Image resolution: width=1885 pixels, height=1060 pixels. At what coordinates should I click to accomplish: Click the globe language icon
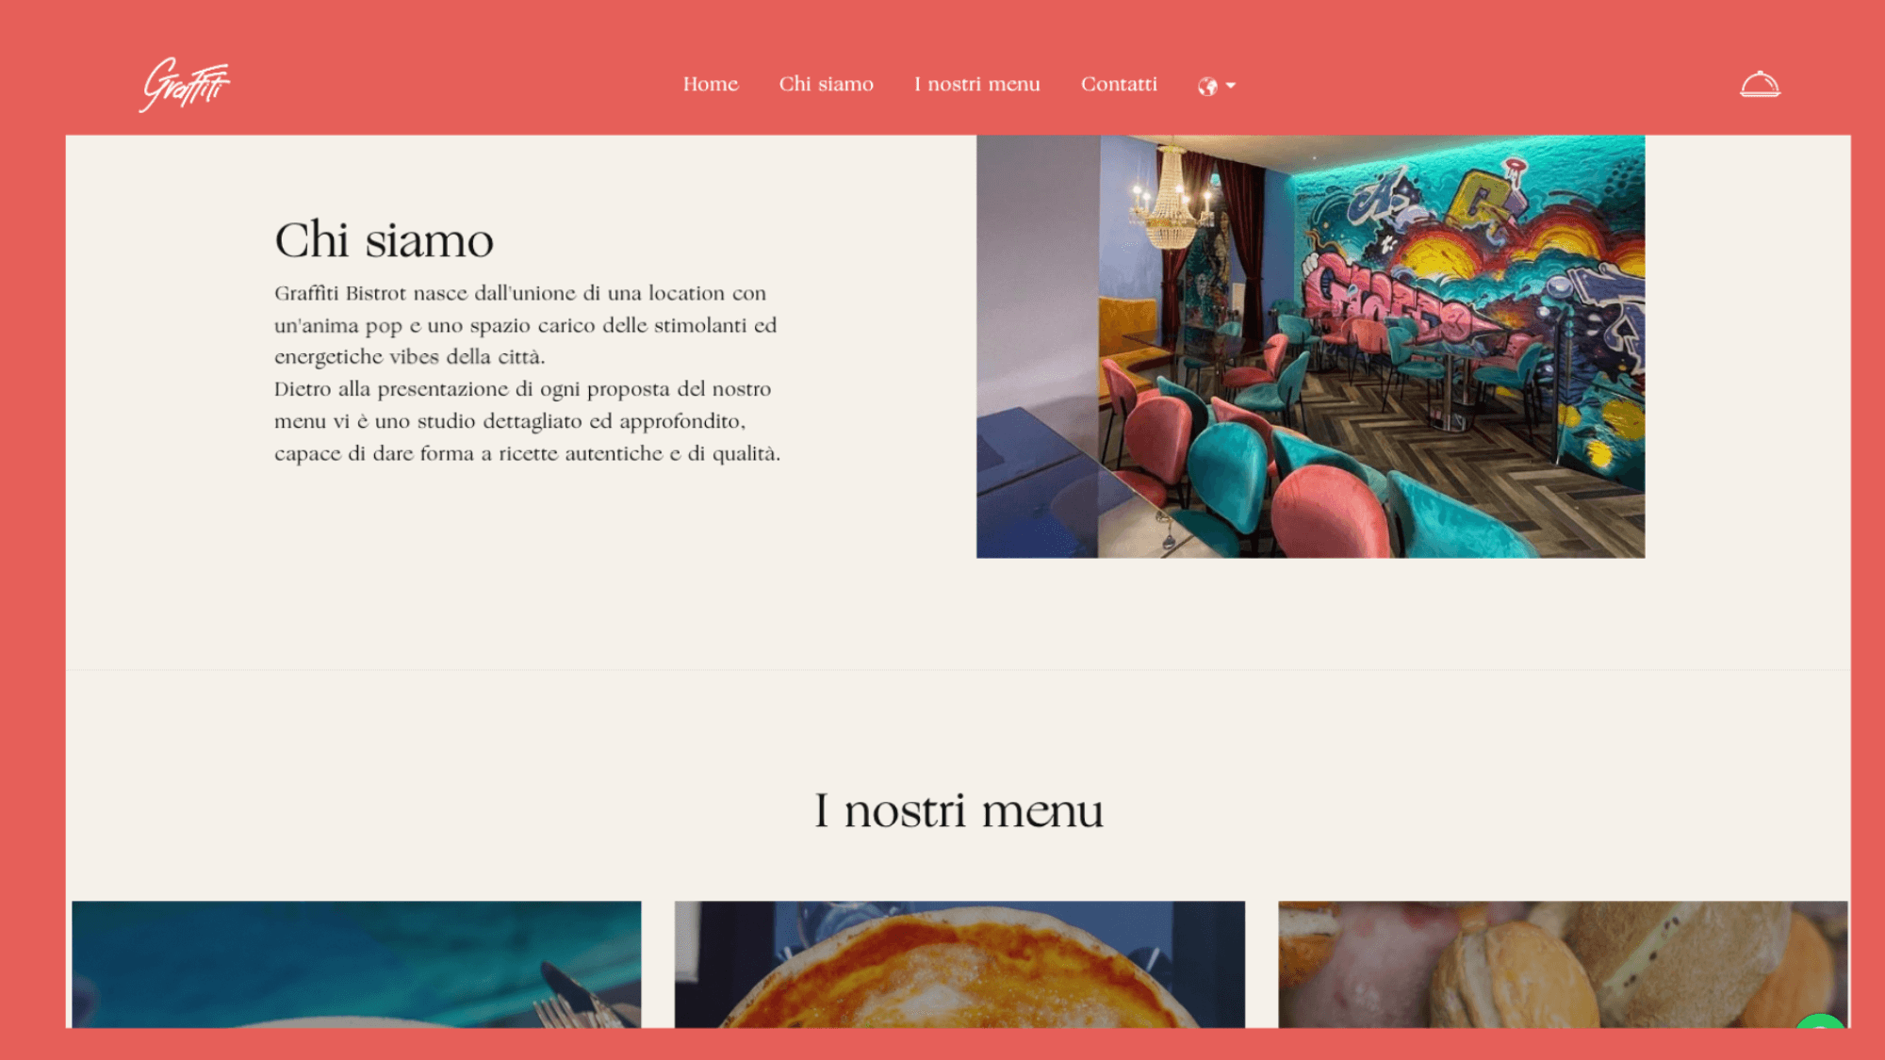[1207, 87]
